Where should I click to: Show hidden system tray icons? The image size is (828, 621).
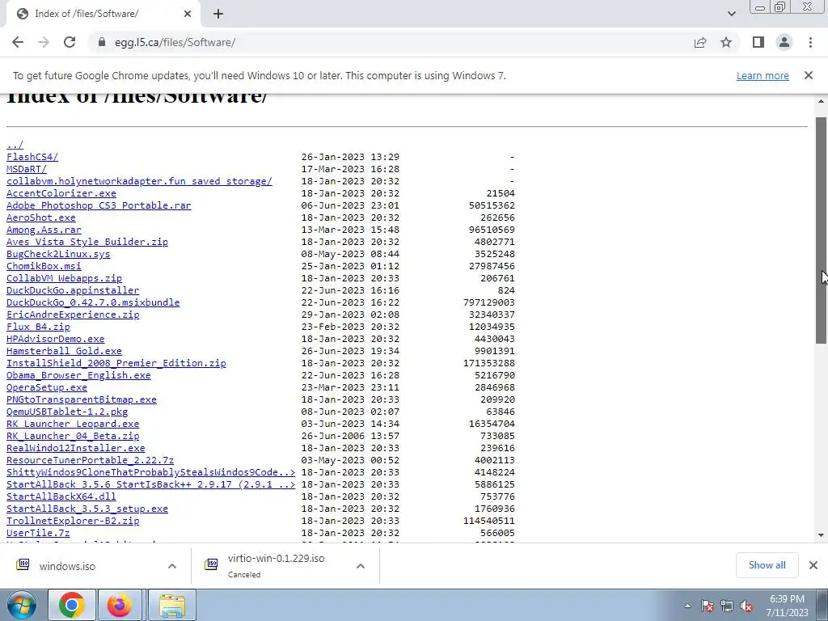(687, 606)
